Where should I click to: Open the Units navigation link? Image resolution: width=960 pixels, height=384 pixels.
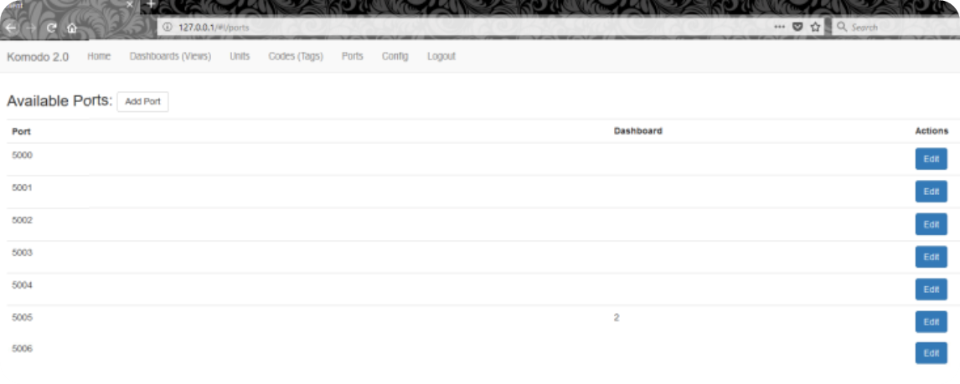click(240, 56)
